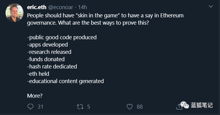Click the 5 retweets count

click(88, 107)
